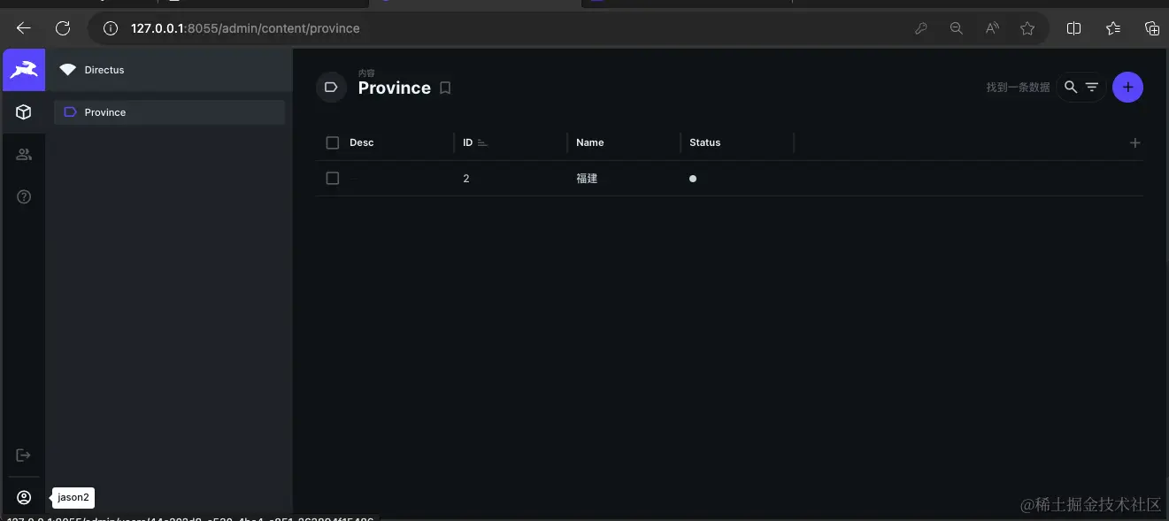Open the jason2 user avatar

(23, 496)
